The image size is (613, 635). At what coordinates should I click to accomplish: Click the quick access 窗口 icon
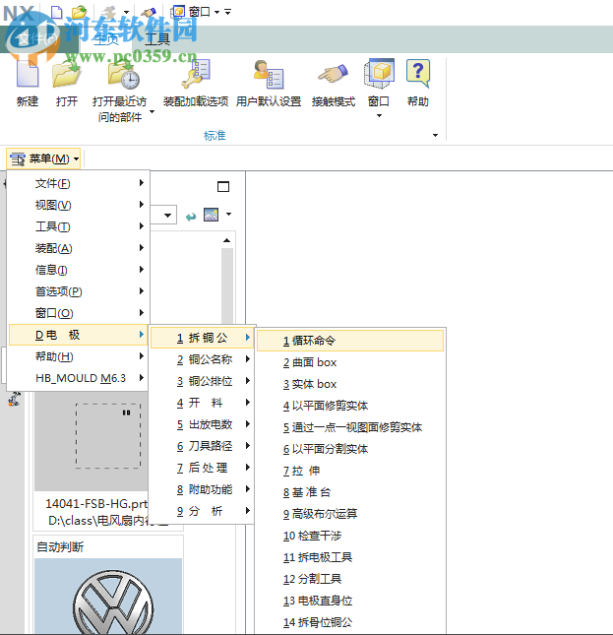(178, 12)
